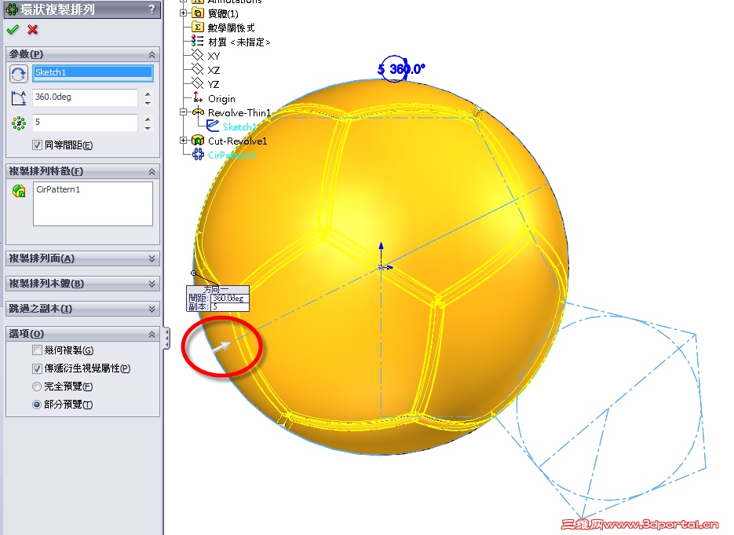The width and height of the screenshot is (734, 535).
Task: Click the 副本 count field in the callout
Action: click(229, 307)
